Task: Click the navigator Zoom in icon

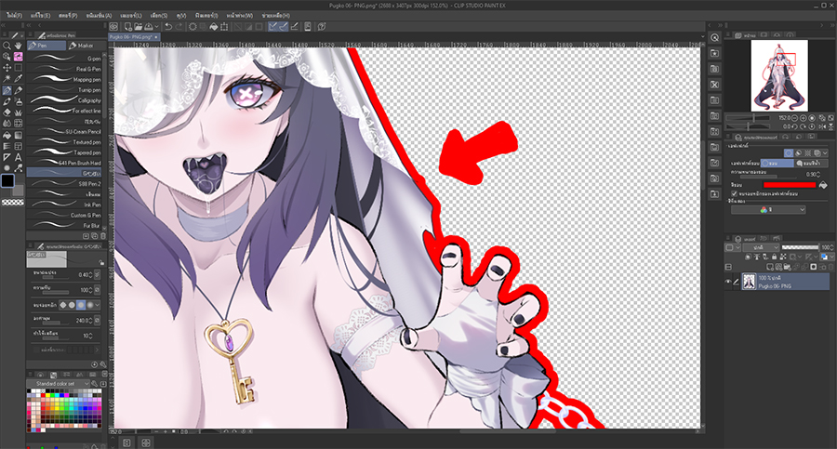Action: pos(803,118)
